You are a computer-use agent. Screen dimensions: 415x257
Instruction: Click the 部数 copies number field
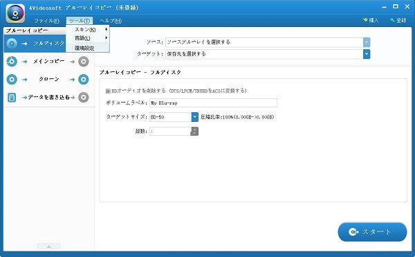click(170, 131)
